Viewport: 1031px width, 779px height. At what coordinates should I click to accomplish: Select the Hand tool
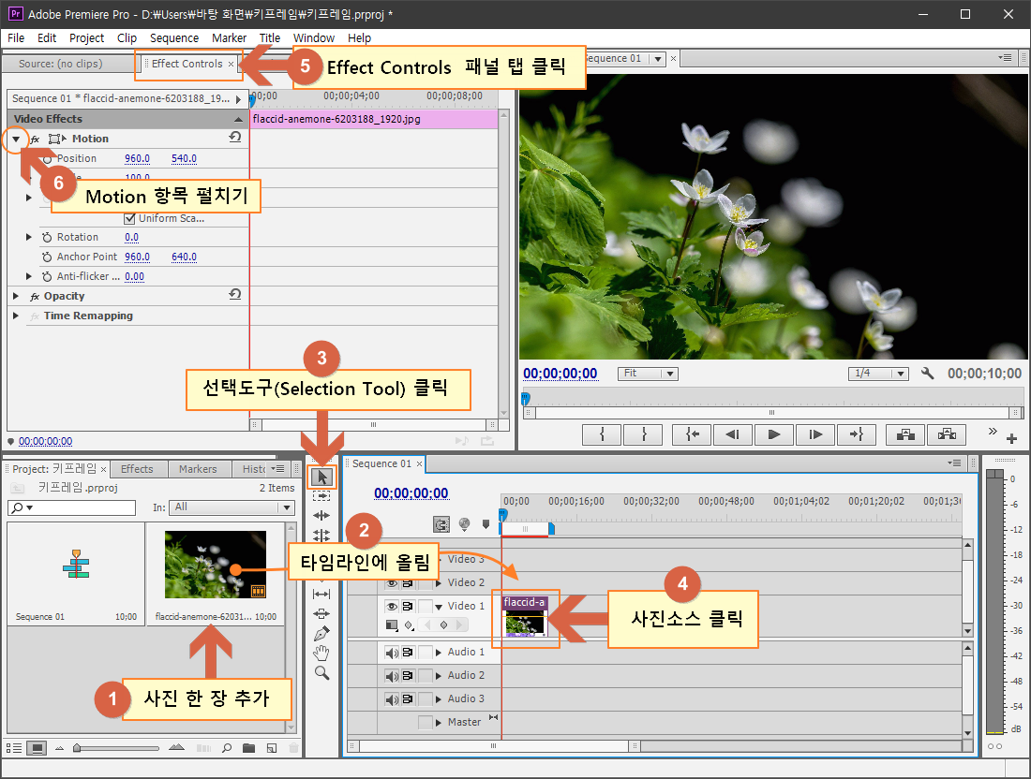tap(321, 653)
